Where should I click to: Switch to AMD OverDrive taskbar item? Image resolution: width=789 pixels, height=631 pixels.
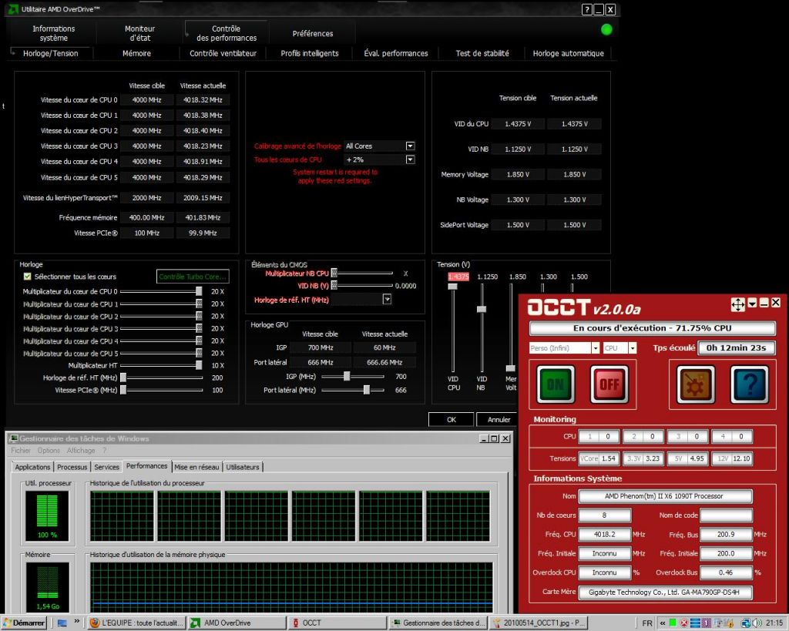click(237, 623)
